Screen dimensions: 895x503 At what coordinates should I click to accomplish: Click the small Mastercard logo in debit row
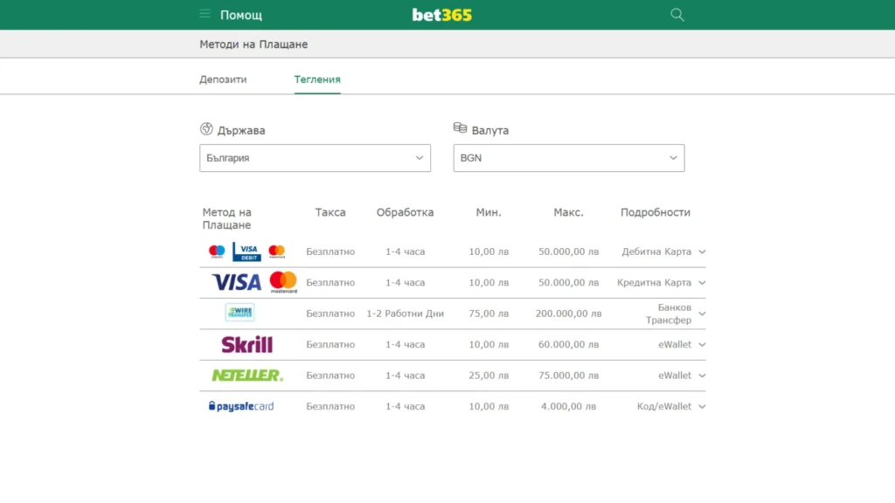277,251
